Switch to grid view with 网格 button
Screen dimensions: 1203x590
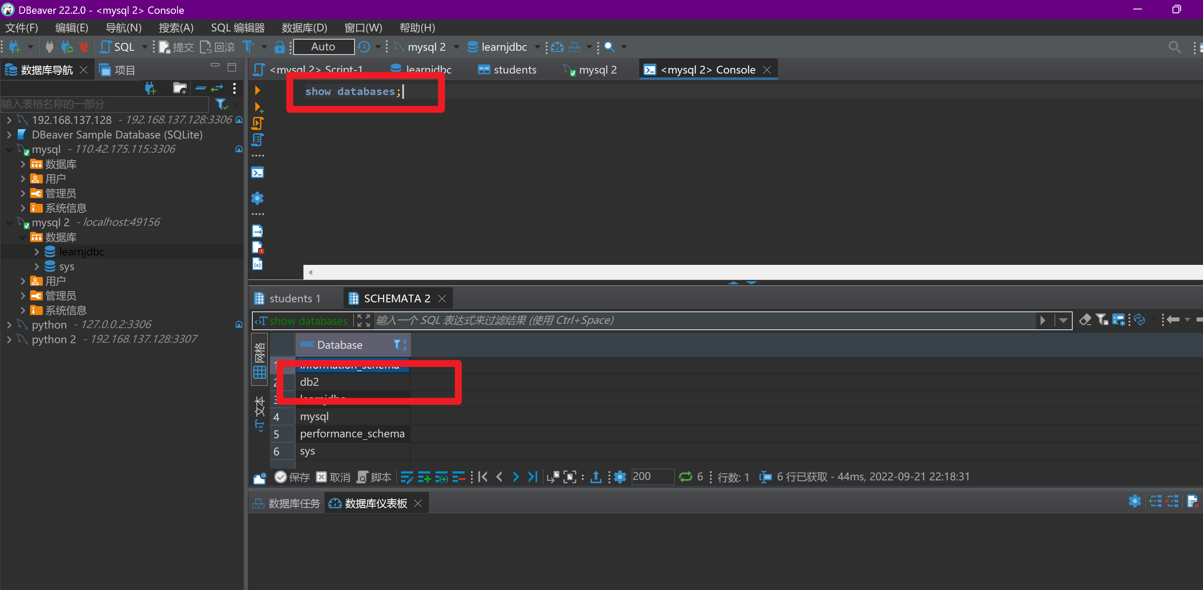tap(260, 359)
